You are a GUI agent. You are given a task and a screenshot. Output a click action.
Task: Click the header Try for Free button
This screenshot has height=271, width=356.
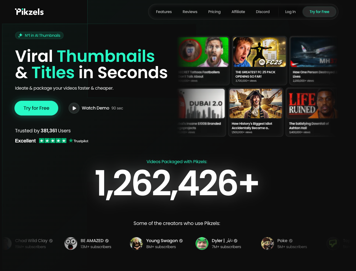[x=319, y=12]
